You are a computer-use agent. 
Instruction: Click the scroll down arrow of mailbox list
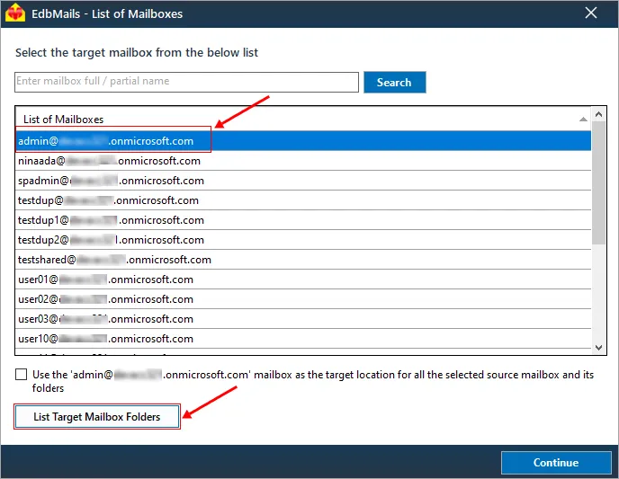598,347
